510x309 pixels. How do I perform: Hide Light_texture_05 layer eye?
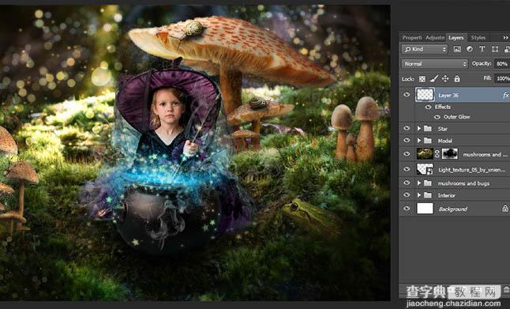(407, 169)
